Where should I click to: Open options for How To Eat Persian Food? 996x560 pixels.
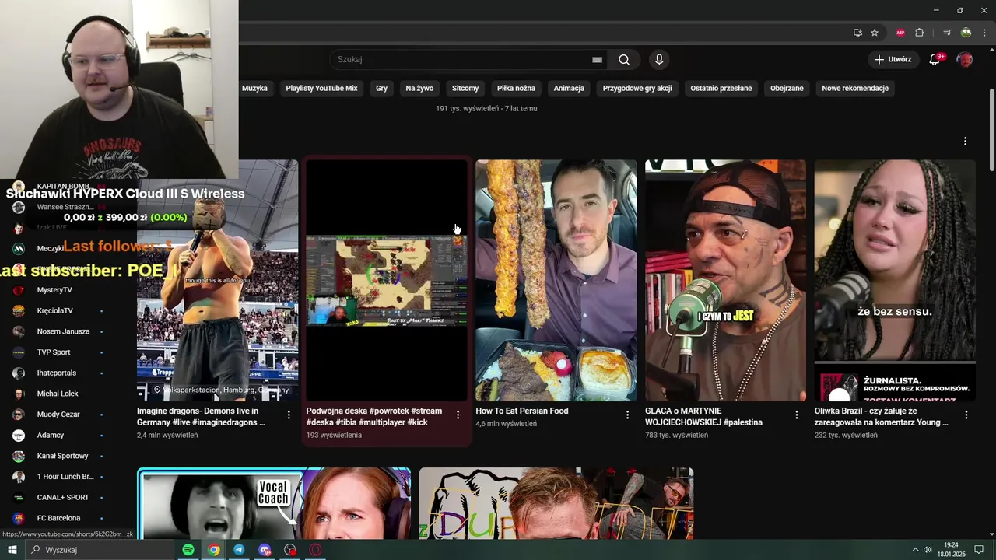[x=627, y=415]
